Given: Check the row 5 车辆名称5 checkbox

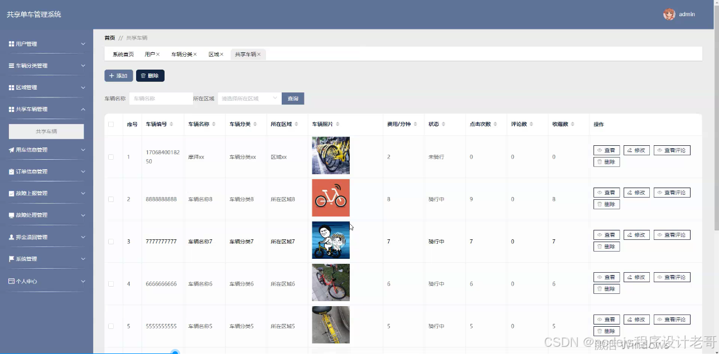Looking at the screenshot, I should click(x=111, y=326).
